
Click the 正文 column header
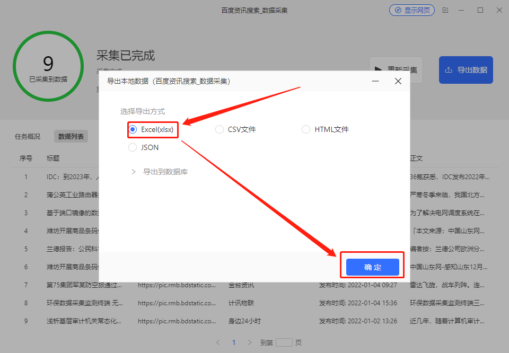[417, 158]
